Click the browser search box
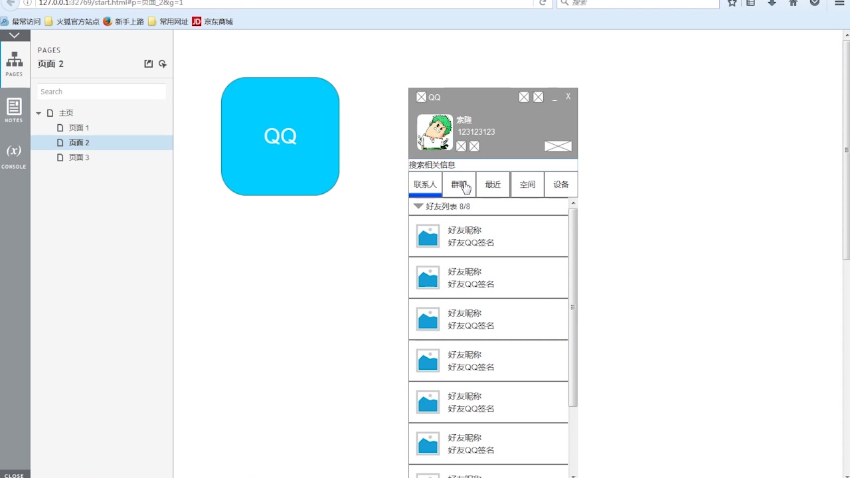This screenshot has width=850, height=478. tap(638, 3)
